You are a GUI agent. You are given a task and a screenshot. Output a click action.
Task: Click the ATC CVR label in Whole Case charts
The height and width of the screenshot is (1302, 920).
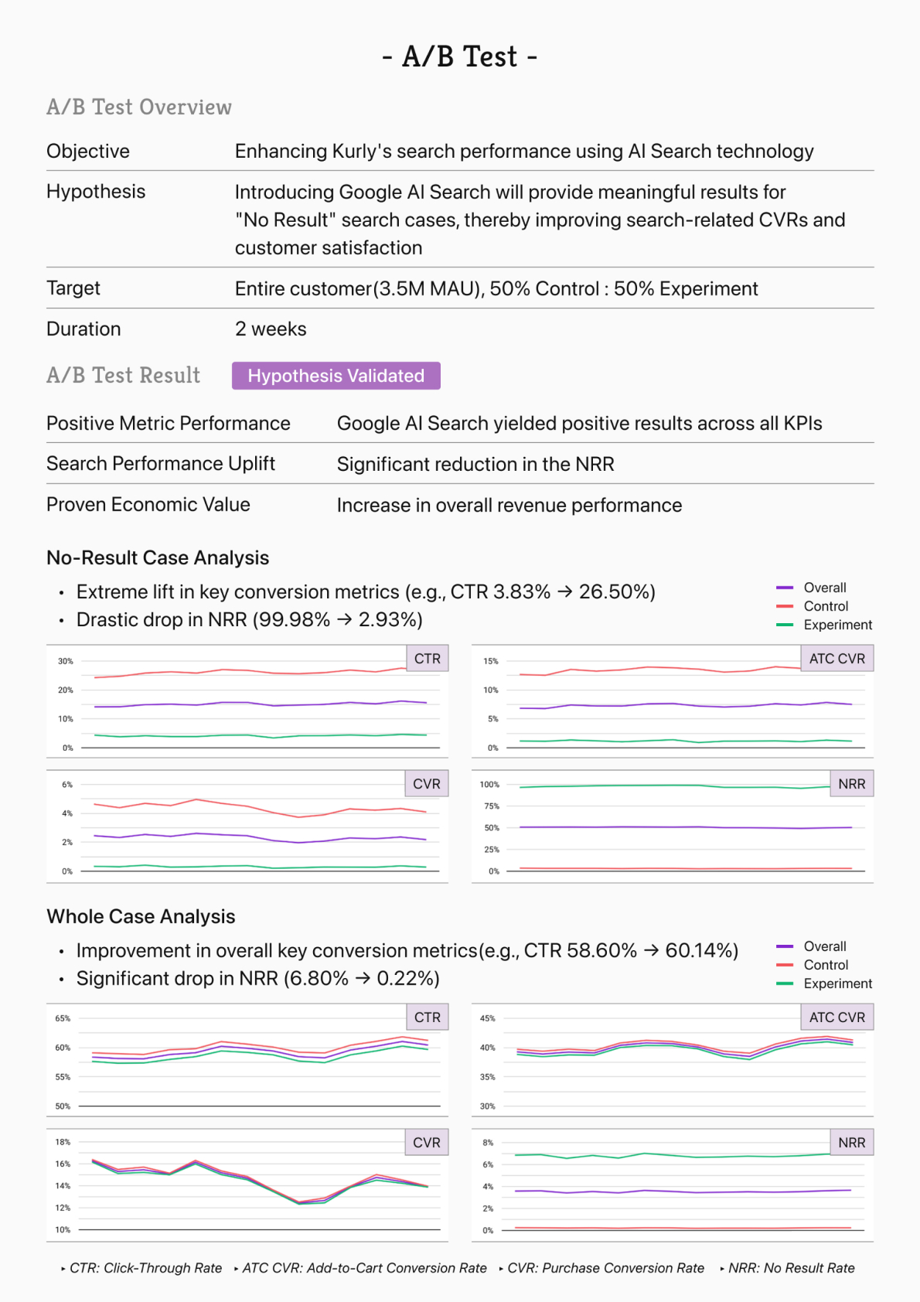click(837, 1017)
